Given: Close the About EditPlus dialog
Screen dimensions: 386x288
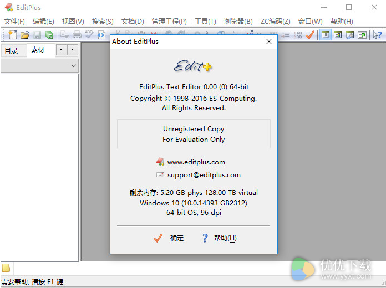Looking at the screenshot, I should pyautogui.click(x=269, y=42).
